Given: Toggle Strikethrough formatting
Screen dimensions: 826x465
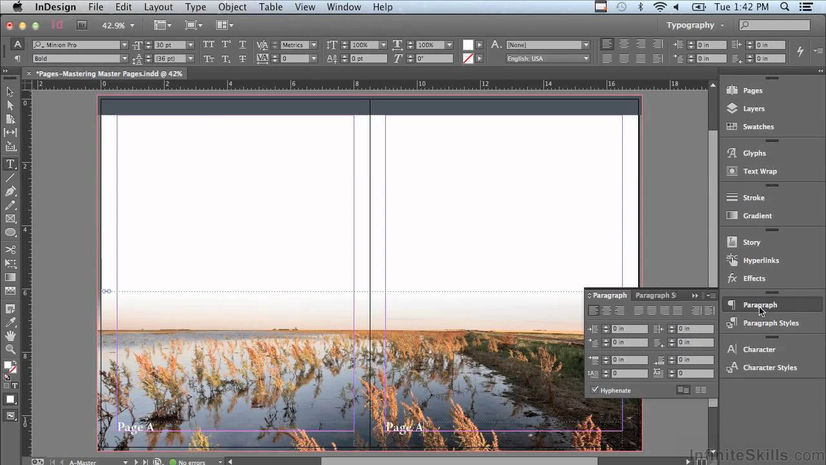Looking at the screenshot, I should click(243, 58).
